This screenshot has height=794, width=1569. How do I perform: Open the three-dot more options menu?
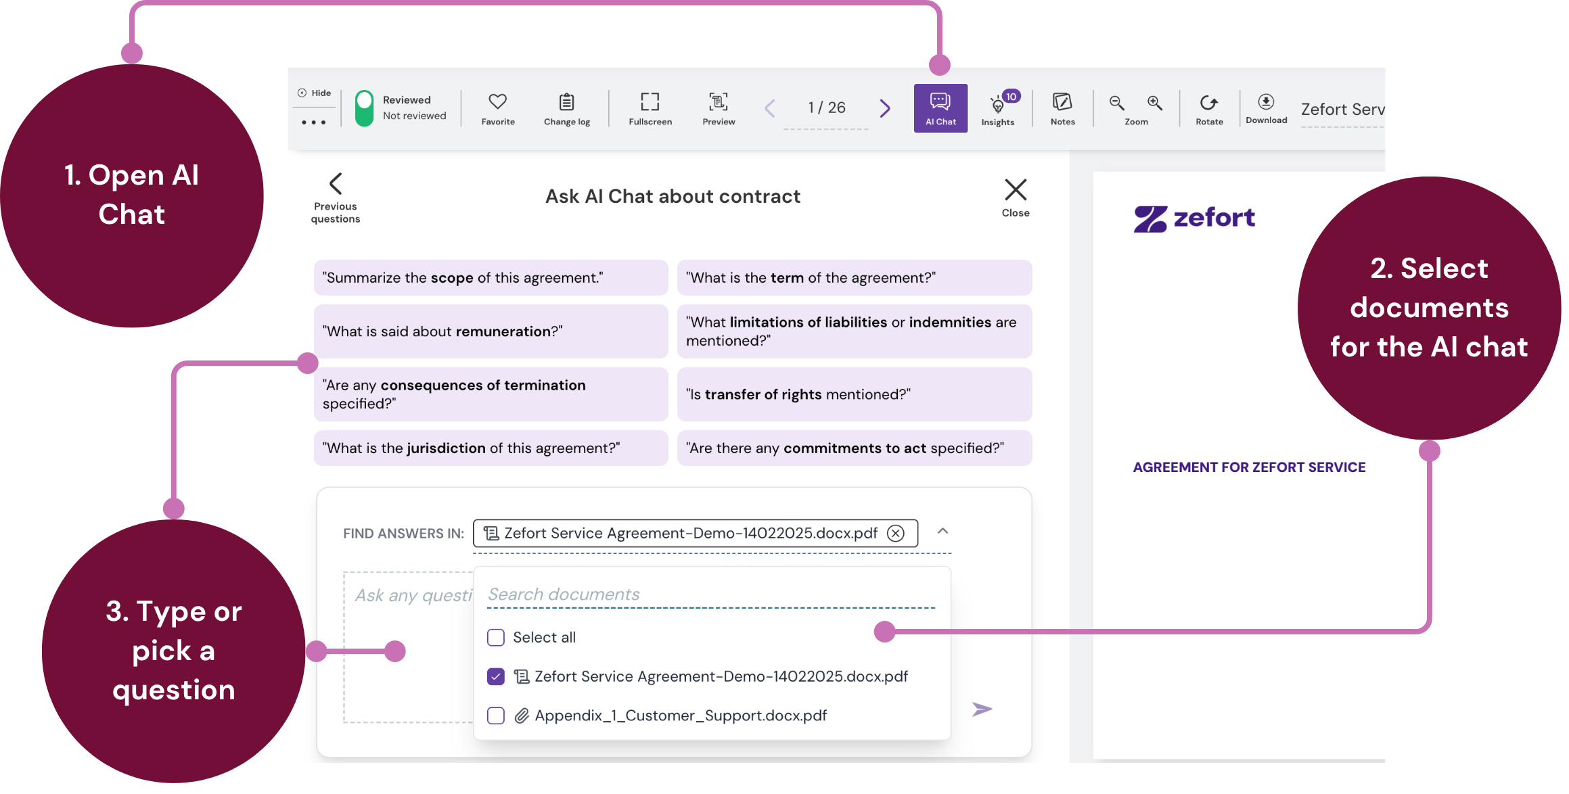pyautogui.click(x=314, y=122)
